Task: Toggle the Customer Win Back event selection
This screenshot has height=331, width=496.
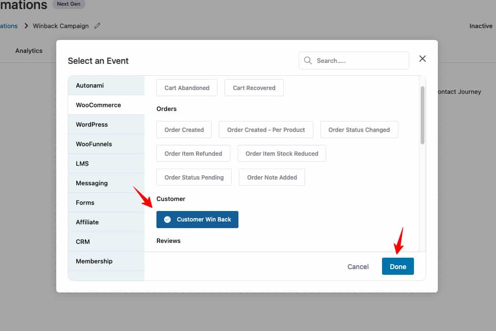Action: [197, 220]
